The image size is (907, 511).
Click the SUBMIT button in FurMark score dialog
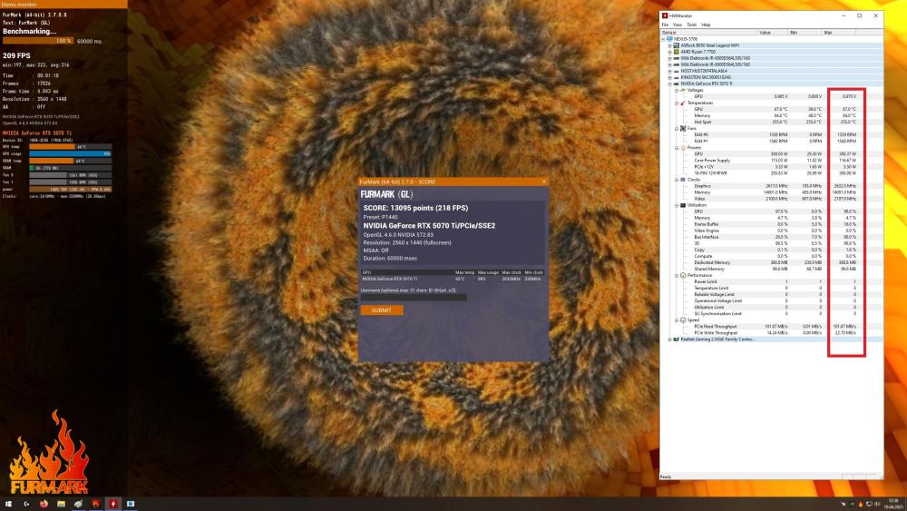coord(381,310)
